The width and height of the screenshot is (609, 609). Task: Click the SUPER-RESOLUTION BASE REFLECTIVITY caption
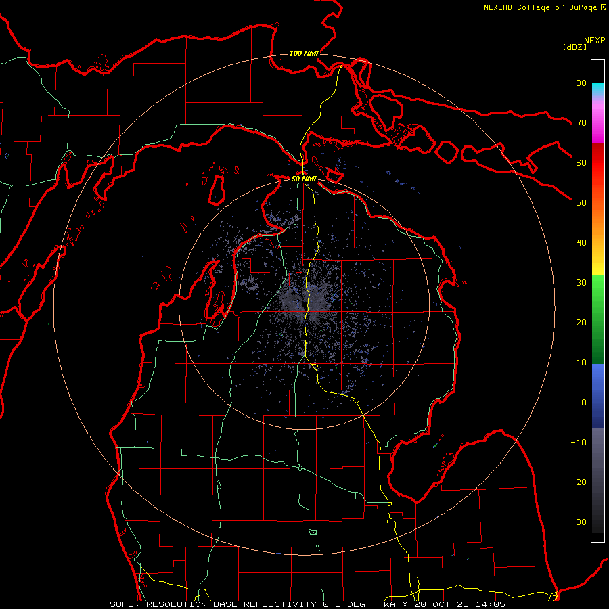[x=213, y=604]
